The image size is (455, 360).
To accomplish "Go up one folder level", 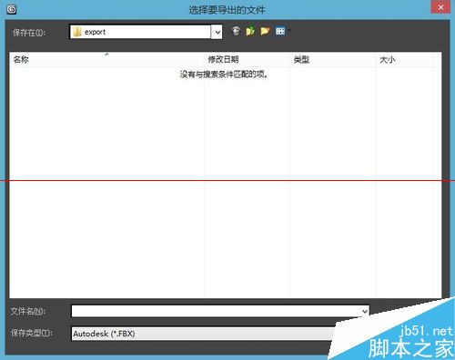I will coord(250,31).
